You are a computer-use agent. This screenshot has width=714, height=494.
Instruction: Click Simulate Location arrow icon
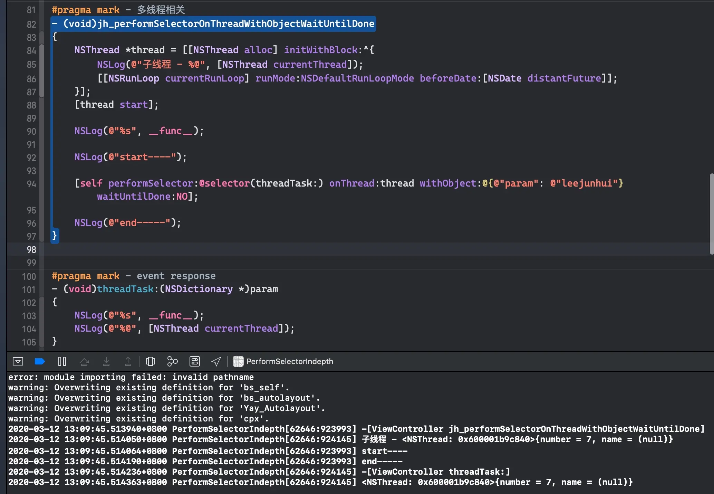[216, 361]
